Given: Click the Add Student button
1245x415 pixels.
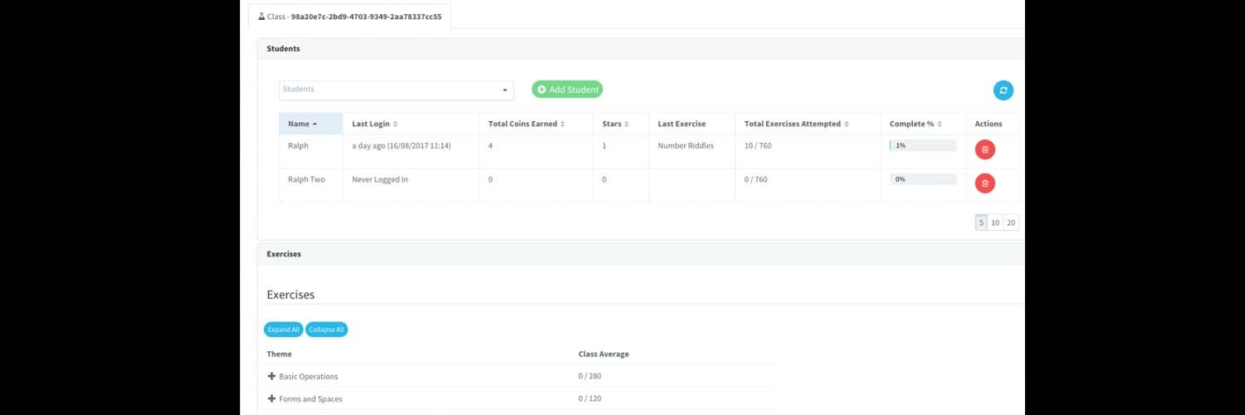Looking at the screenshot, I should (567, 90).
